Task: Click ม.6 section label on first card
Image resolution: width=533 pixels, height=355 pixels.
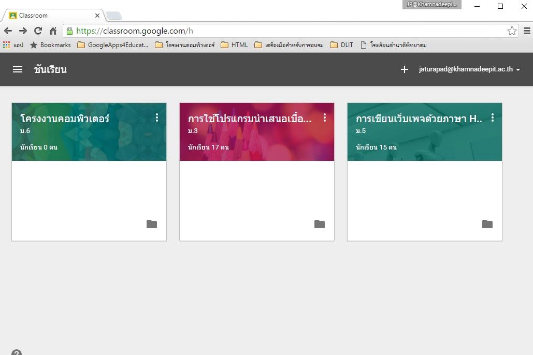Action: click(x=25, y=131)
